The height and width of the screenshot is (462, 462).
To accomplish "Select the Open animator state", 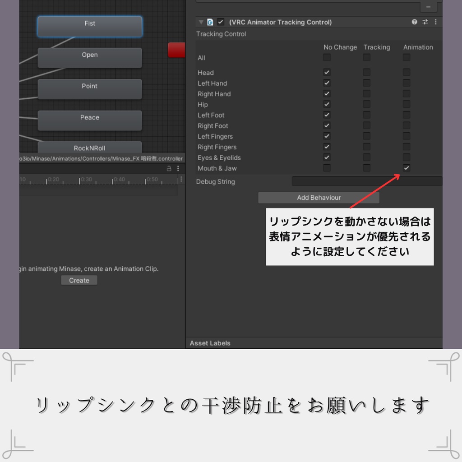I will click(90, 58).
